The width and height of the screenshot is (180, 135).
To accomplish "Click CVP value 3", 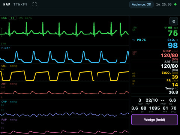I will 140,100.
